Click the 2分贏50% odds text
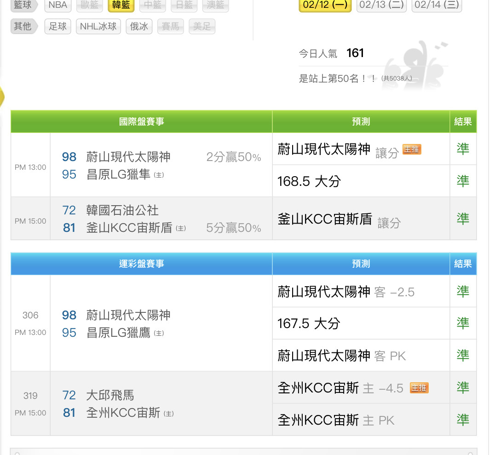Viewport: 495px width, 455px height. point(234,157)
